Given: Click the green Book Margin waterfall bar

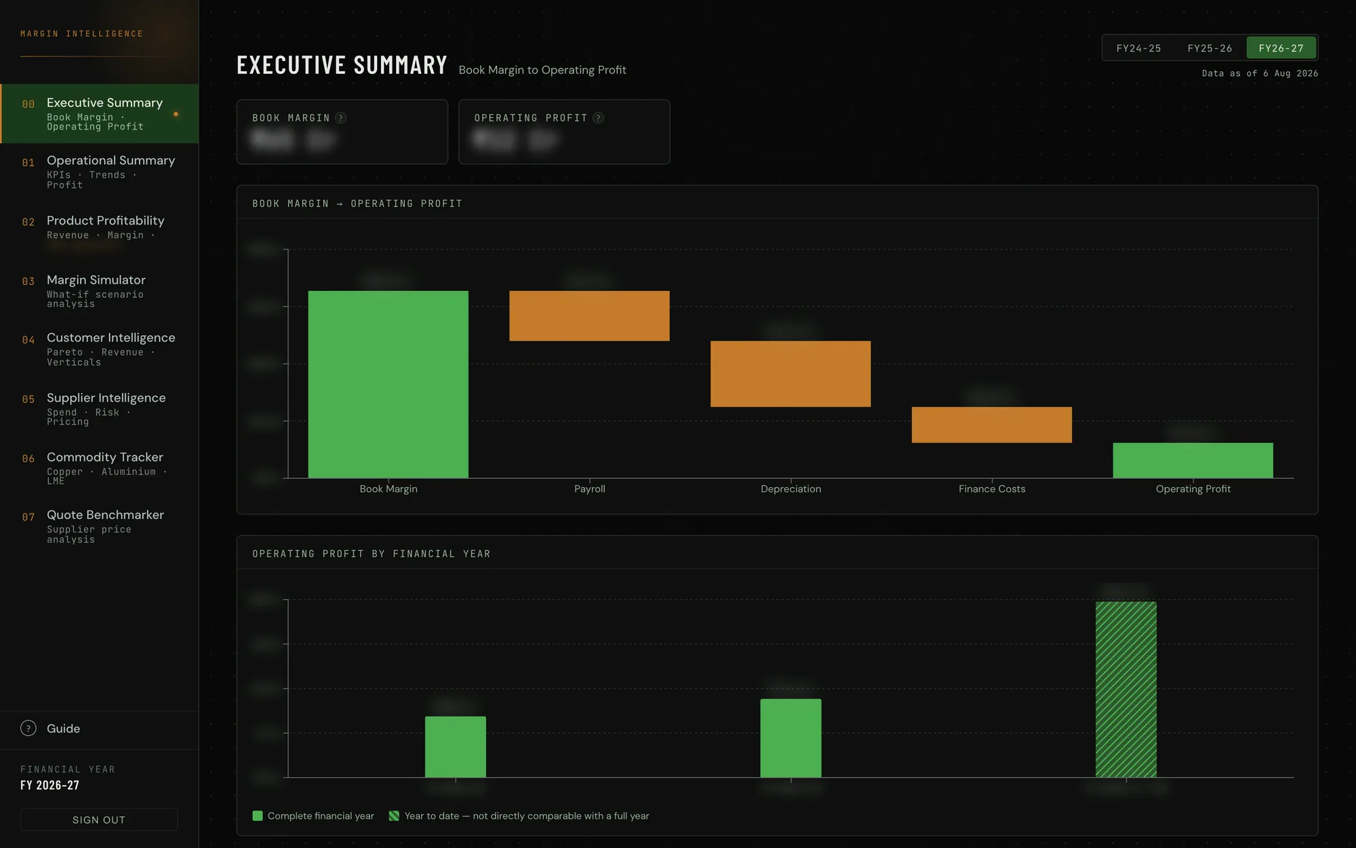Looking at the screenshot, I should tap(388, 384).
